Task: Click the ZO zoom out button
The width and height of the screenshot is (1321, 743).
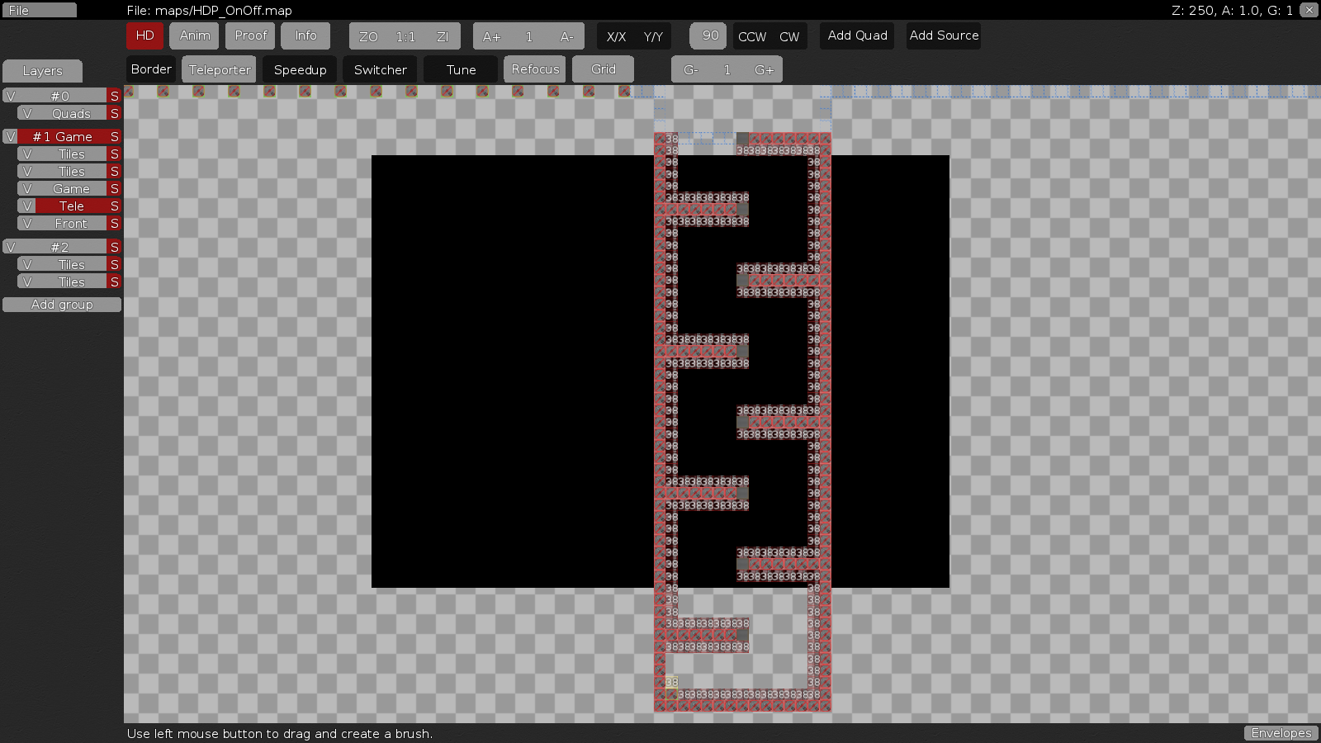Action: pos(368,36)
